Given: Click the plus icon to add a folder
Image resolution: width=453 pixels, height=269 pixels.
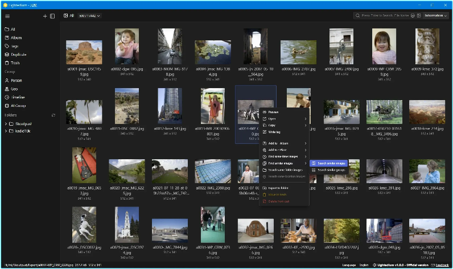Looking at the screenshot, I should 45,16.
